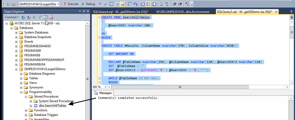This screenshot has width=295, height=120.
Task: Click the Disconnect icon in Object Explorer toolbar
Action: click(28, 17)
